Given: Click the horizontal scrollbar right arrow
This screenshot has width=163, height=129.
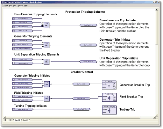Looking at the screenshot, I should [154, 118].
